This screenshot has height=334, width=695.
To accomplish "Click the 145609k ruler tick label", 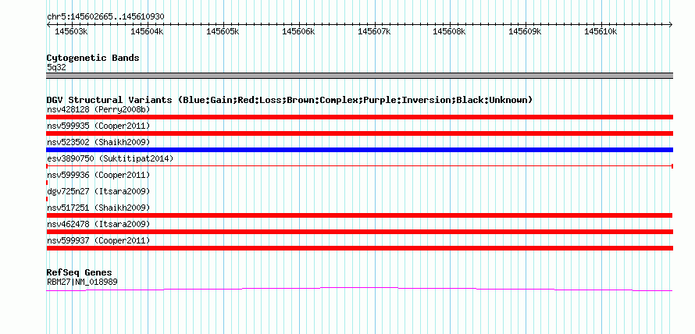I will pyautogui.click(x=525, y=32).
